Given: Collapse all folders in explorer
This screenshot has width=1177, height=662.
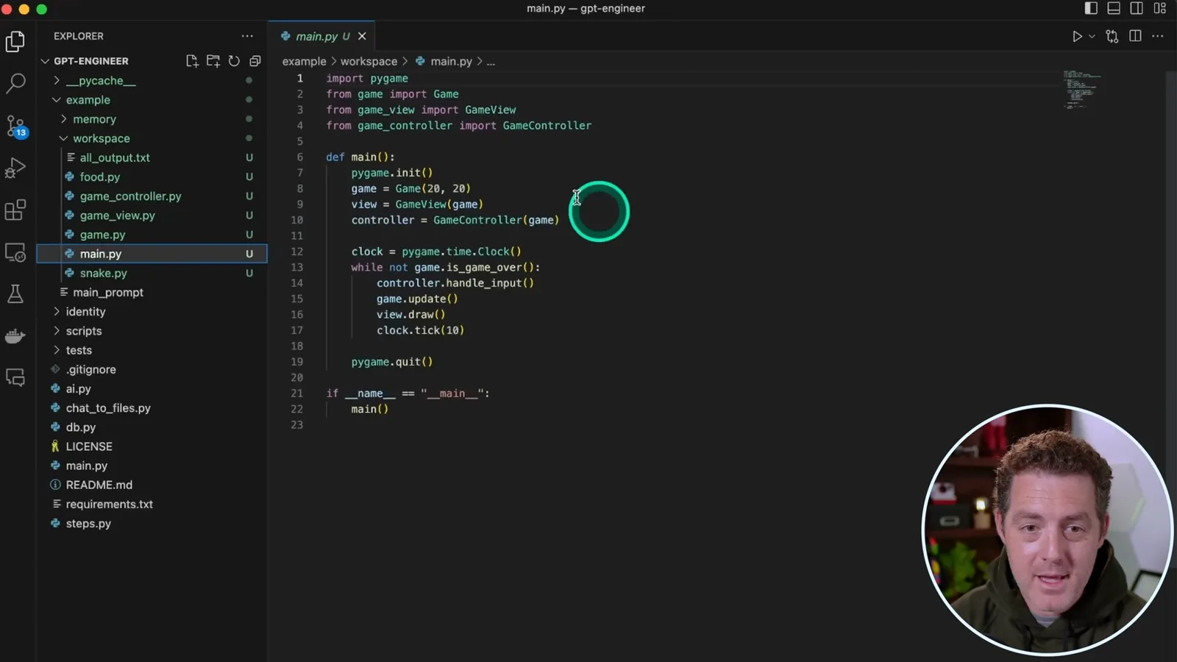Looking at the screenshot, I should (255, 61).
